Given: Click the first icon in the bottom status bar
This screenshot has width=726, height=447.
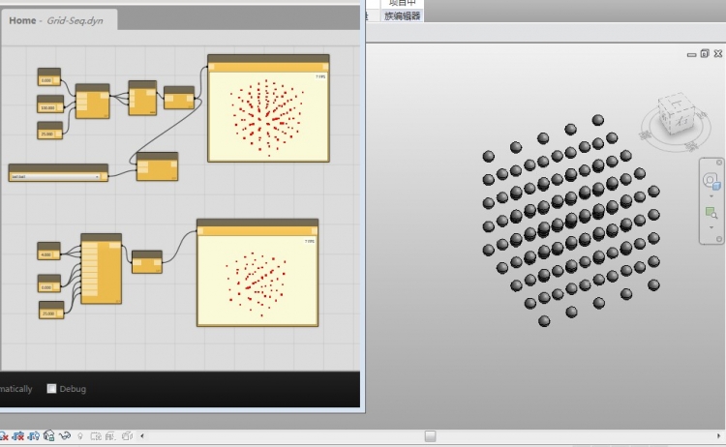Looking at the screenshot, I should pyautogui.click(x=5, y=437).
